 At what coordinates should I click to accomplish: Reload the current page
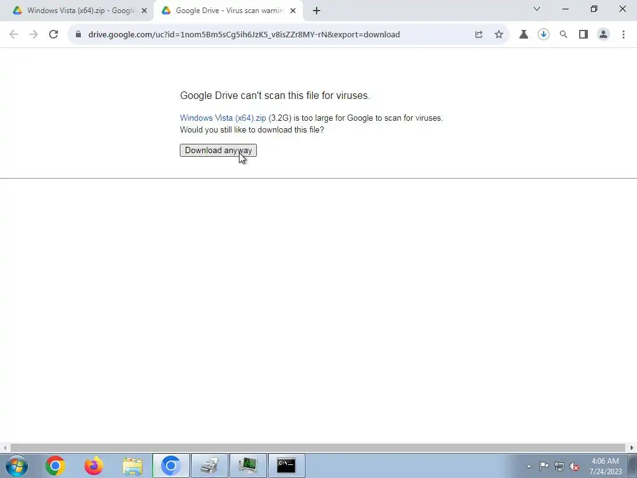click(53, 35)
